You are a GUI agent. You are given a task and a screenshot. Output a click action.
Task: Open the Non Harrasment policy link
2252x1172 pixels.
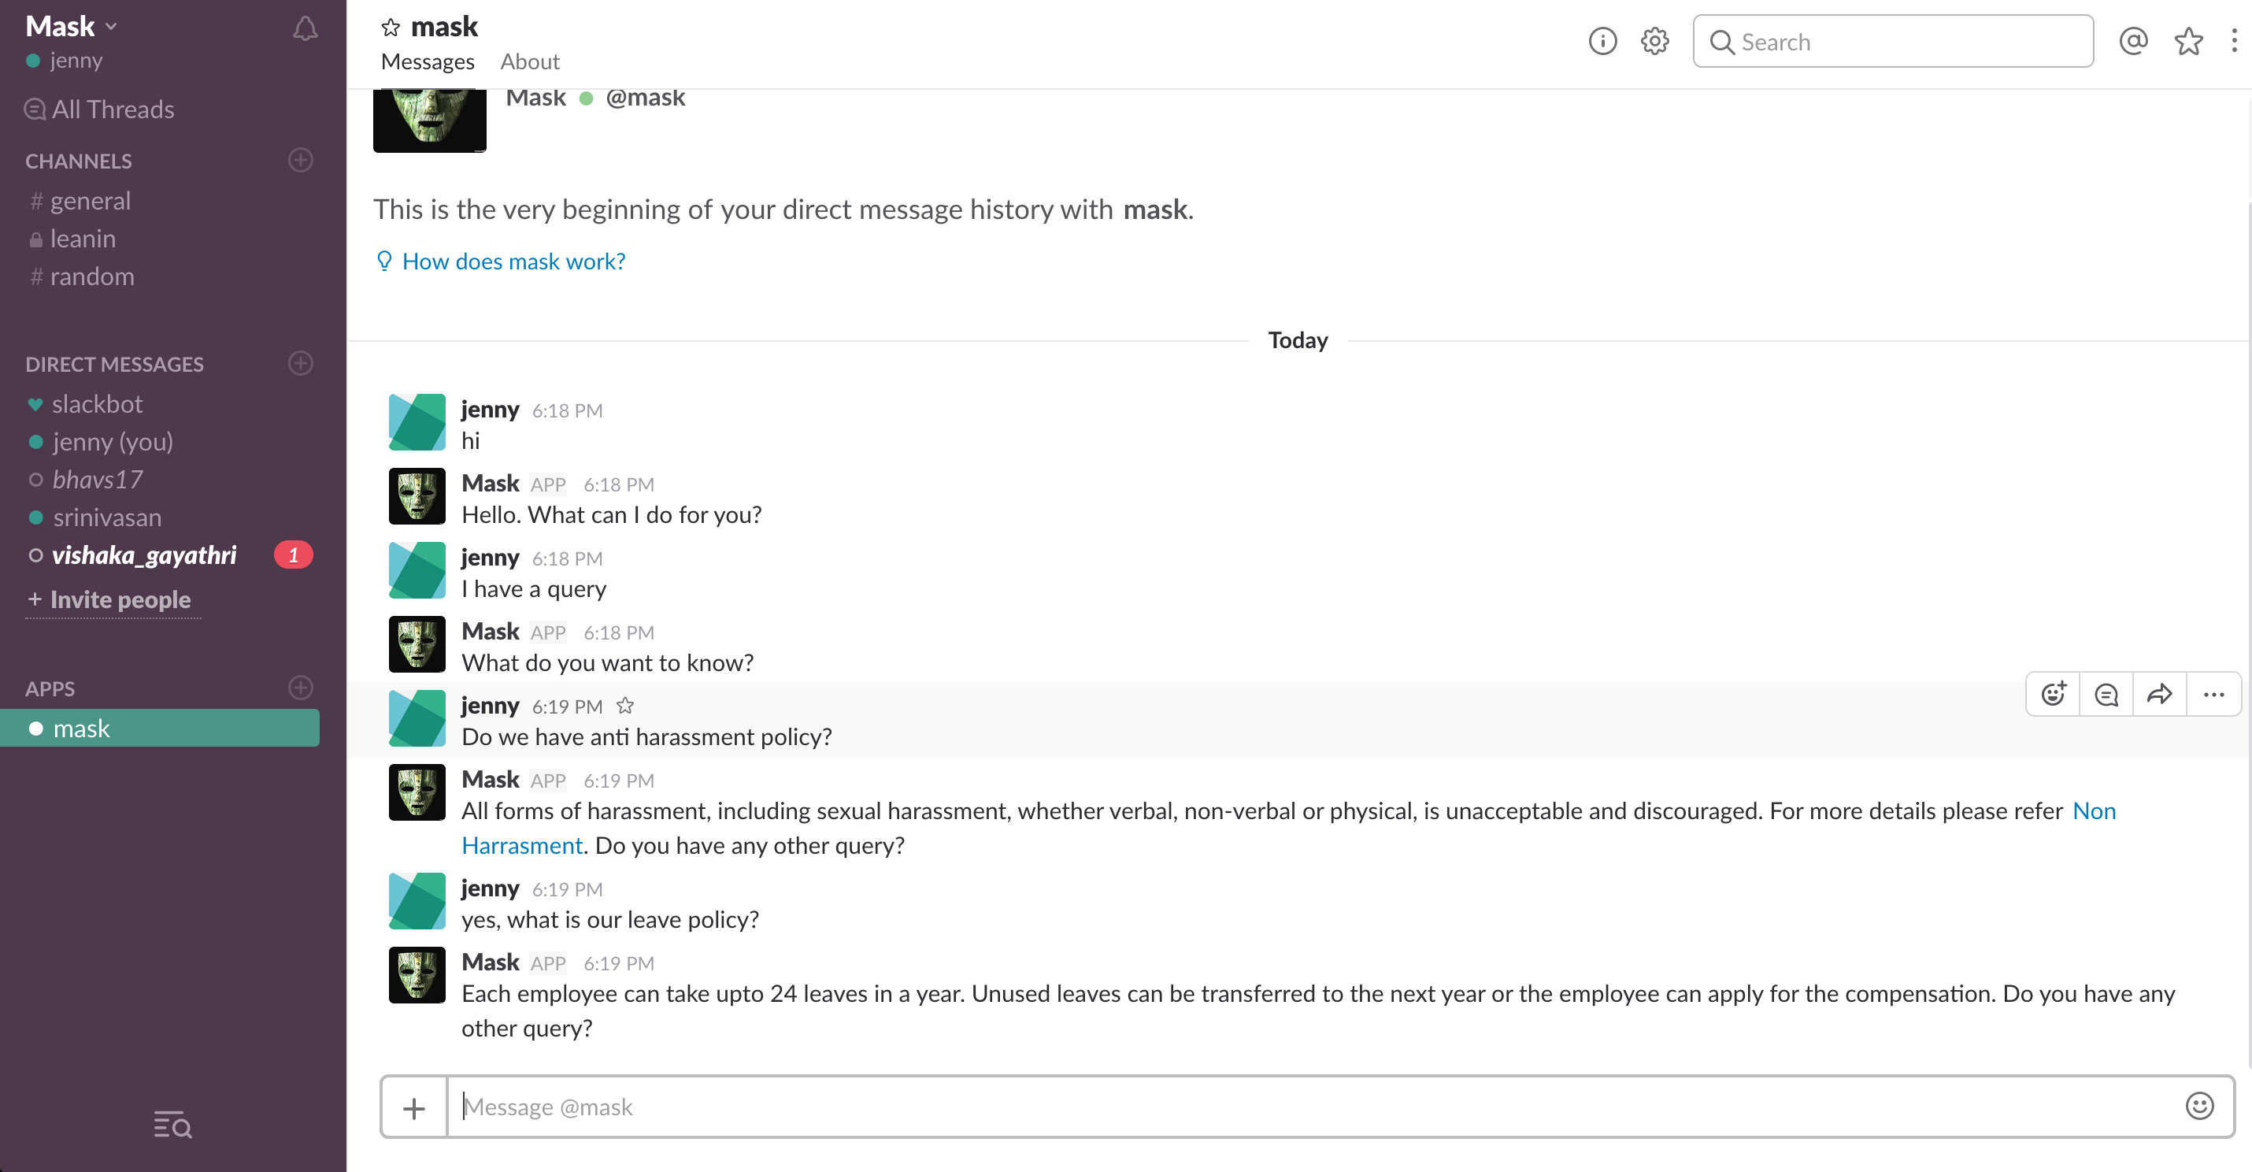click(2094, 810)
